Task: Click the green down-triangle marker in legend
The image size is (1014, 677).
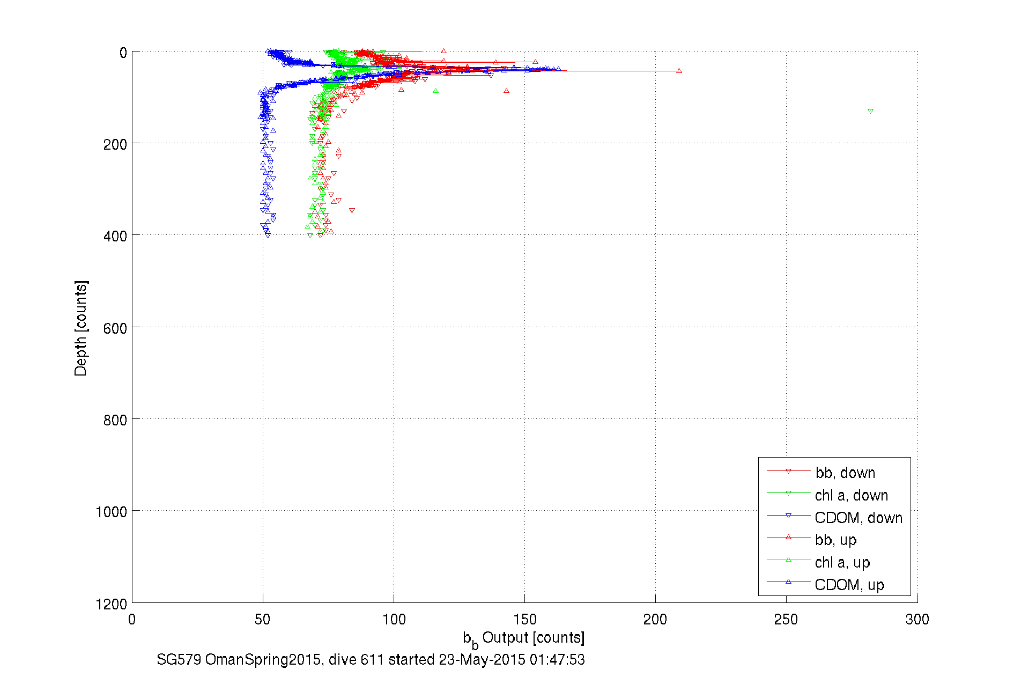Action: pyautogui.click(x=788, y=493)
